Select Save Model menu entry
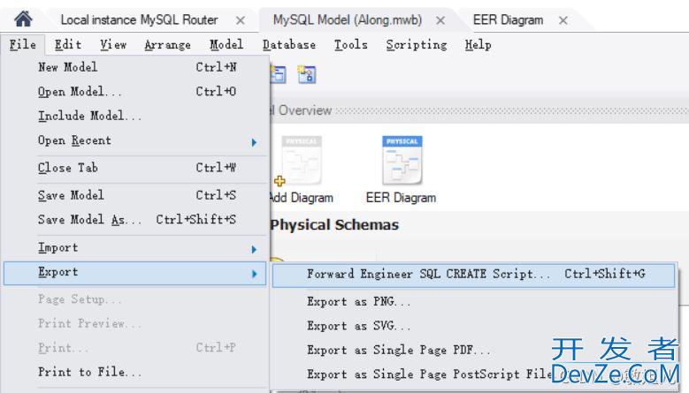 tap(135, 195)
